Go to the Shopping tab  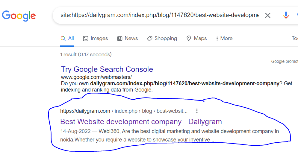coord(162,39)
